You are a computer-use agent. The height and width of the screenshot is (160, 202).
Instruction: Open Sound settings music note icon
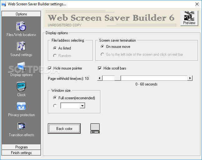(x=21, y=46)
